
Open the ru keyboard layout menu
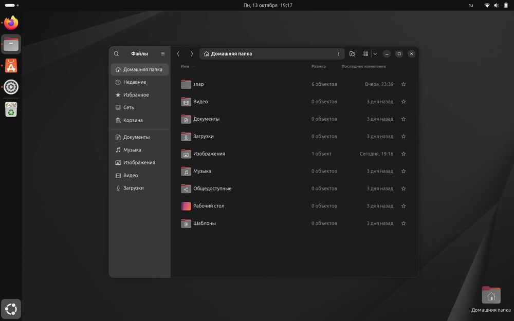(x=471, y=5)
